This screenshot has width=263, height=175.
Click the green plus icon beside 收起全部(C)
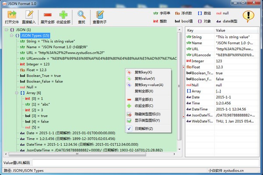pos(129,106)
